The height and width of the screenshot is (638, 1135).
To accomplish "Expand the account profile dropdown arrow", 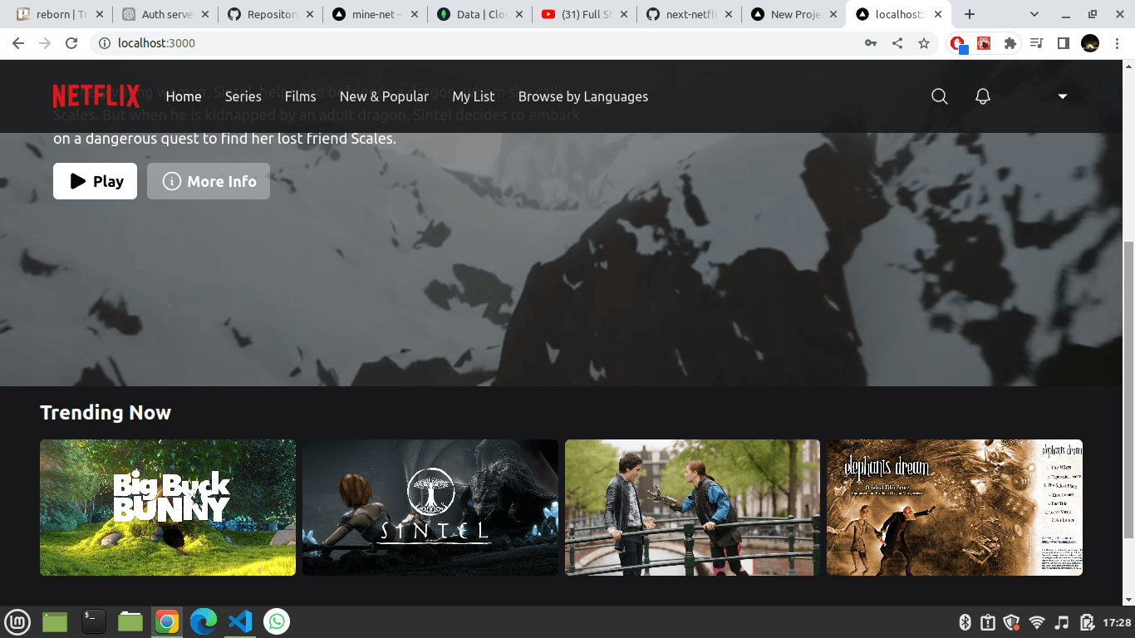I will [x=1062, y=96].
